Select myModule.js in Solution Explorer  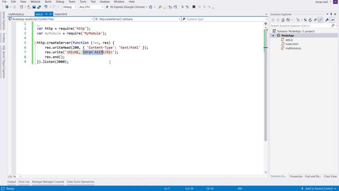(x=293, y=48)
